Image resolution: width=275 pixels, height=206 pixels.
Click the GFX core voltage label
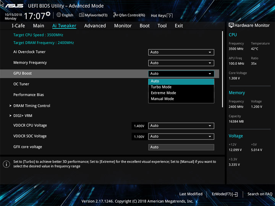tap(27, 147)
